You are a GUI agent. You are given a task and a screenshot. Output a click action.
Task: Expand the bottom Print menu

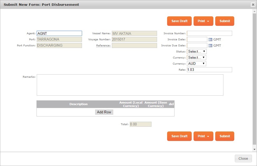[203, 136]
